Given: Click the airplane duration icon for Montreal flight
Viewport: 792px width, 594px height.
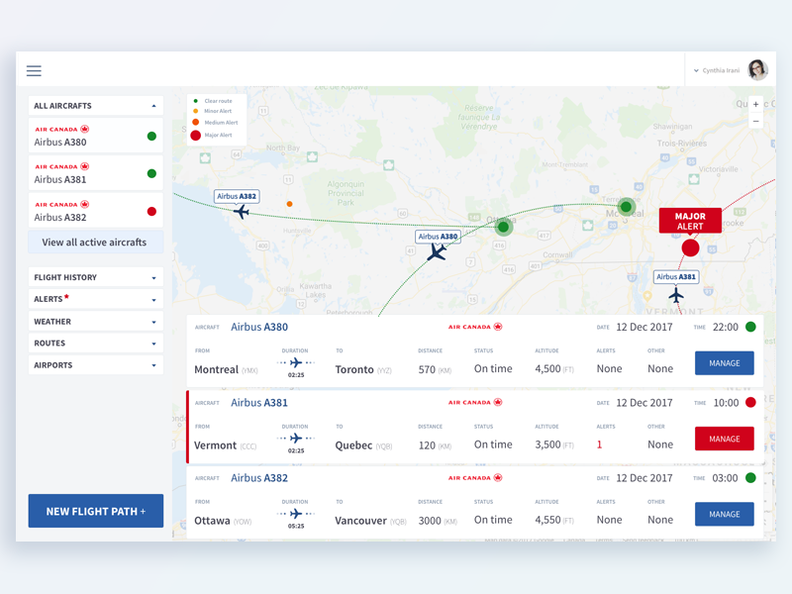Looking at the screenshot, I should [x=296, y=362].
